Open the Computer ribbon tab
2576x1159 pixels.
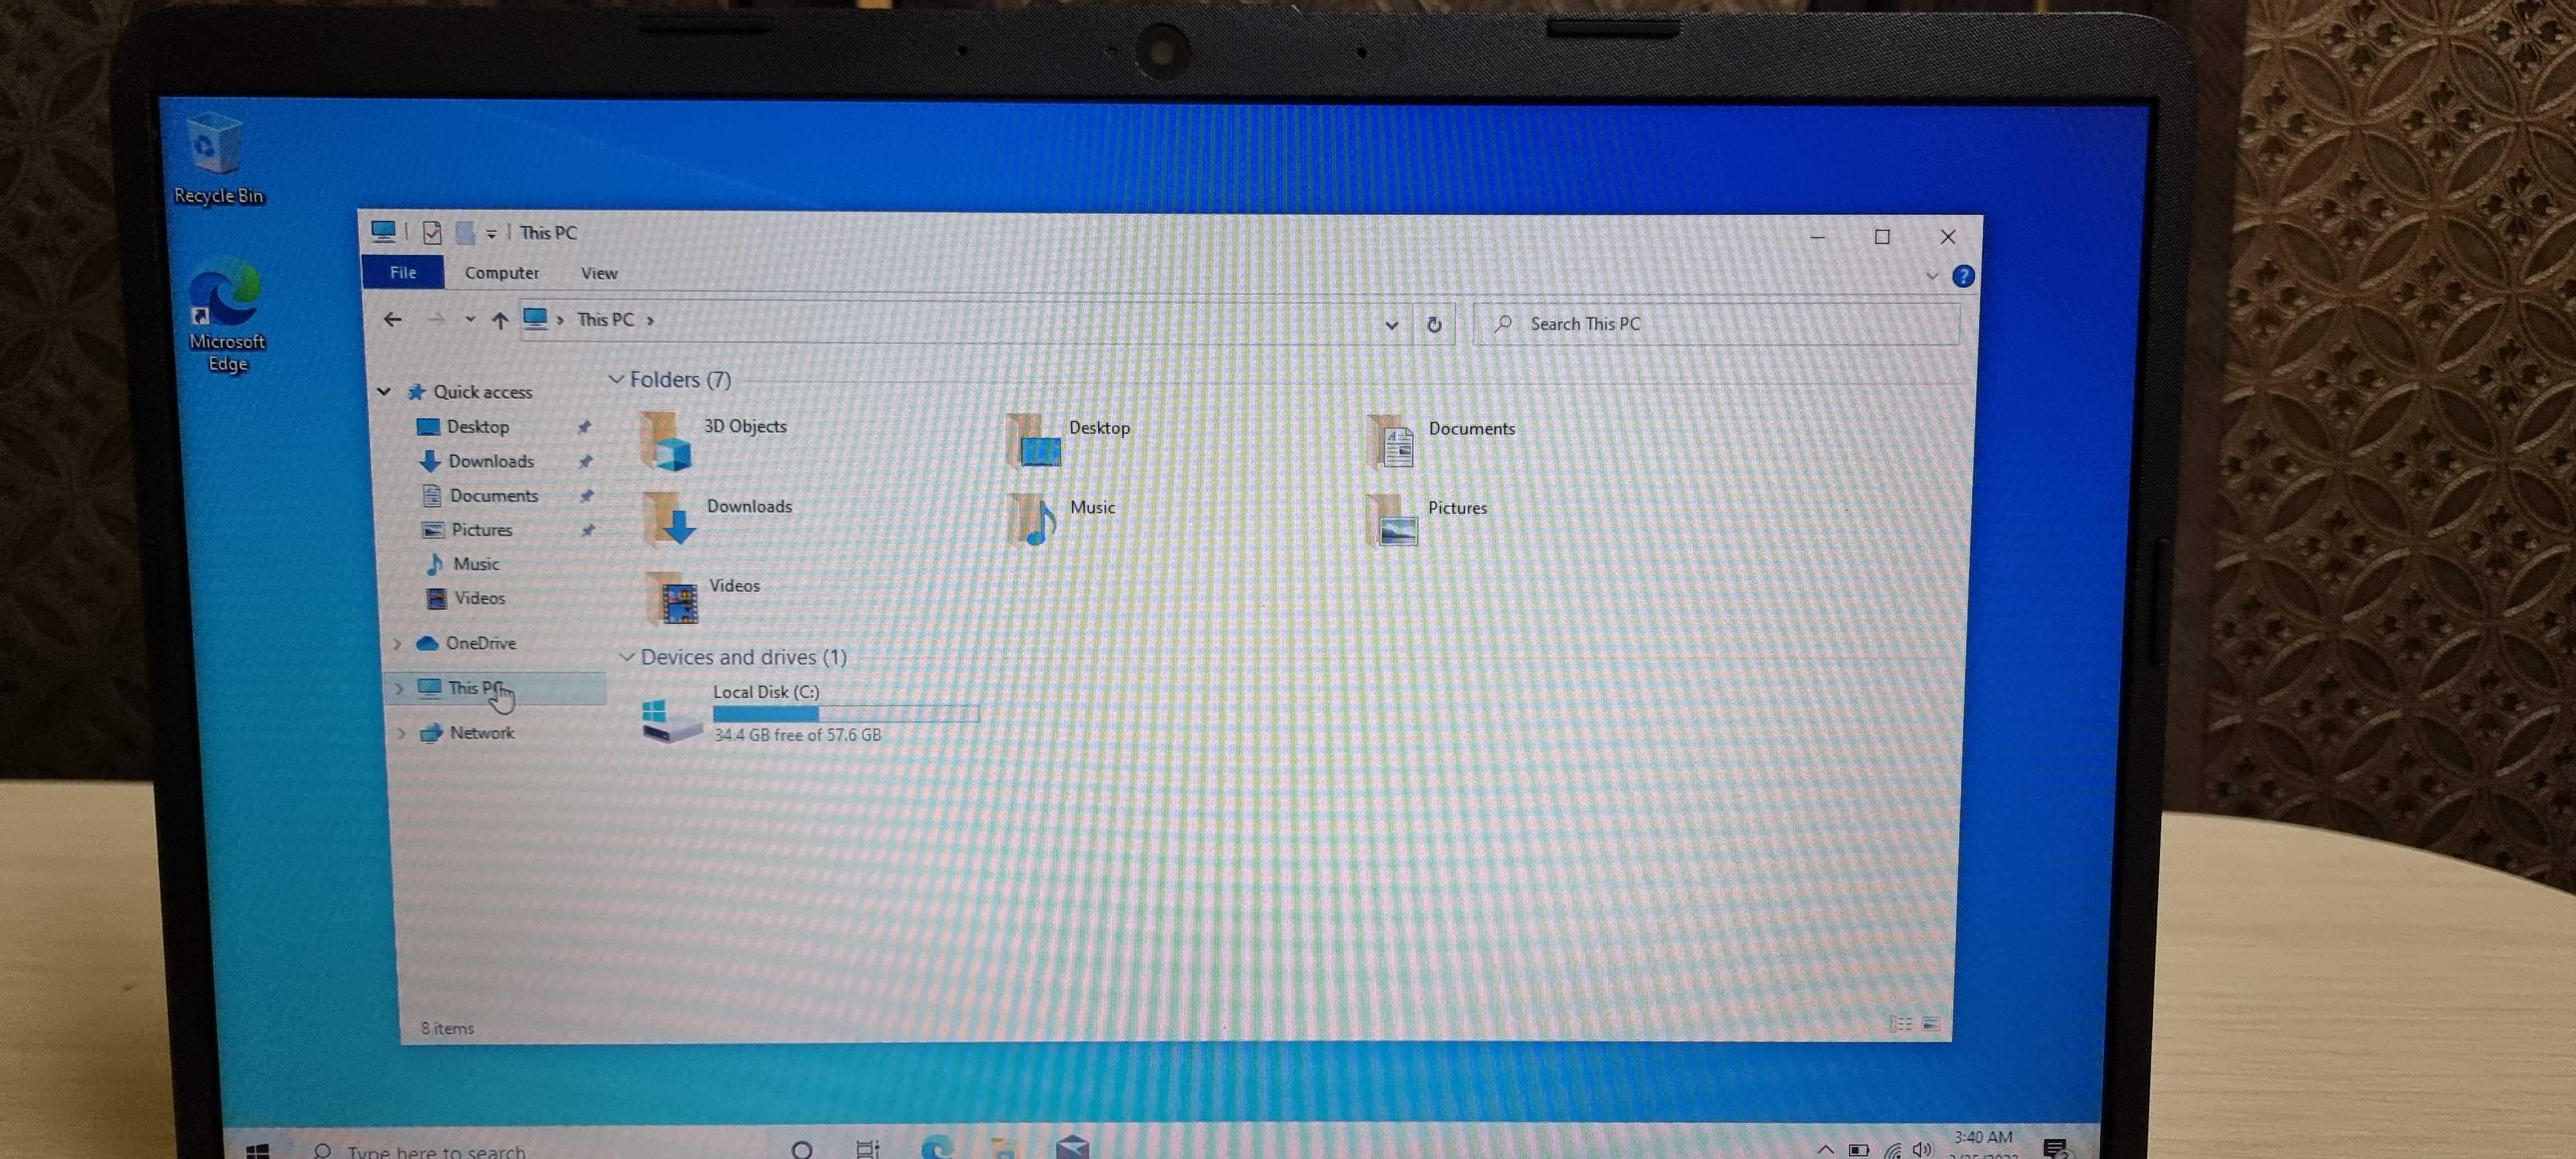point(501,273)
